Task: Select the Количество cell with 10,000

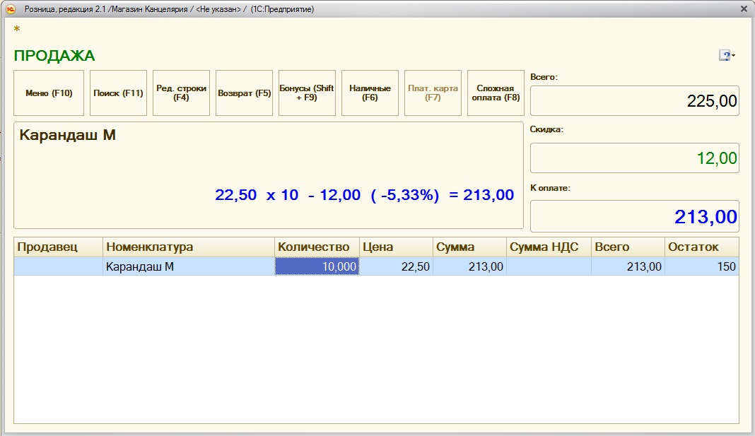Action: (317, 266)
